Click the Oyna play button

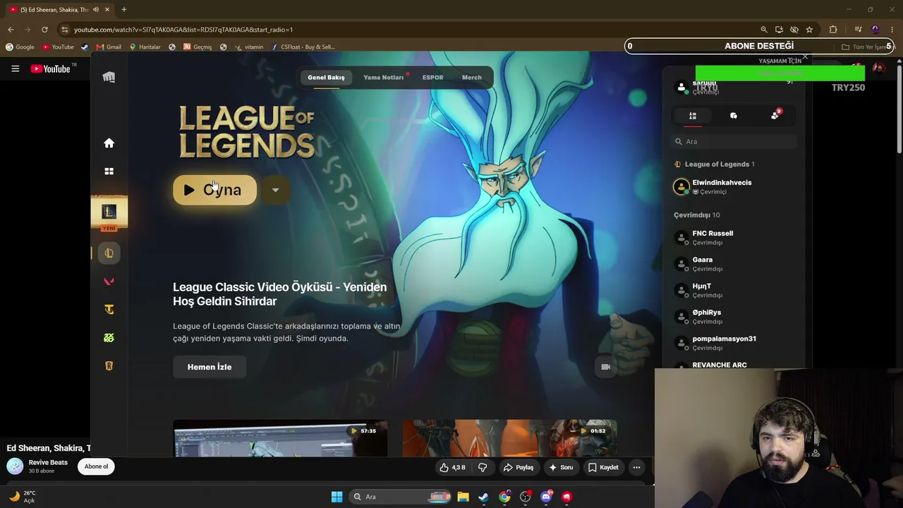click(x=214, y=190)
